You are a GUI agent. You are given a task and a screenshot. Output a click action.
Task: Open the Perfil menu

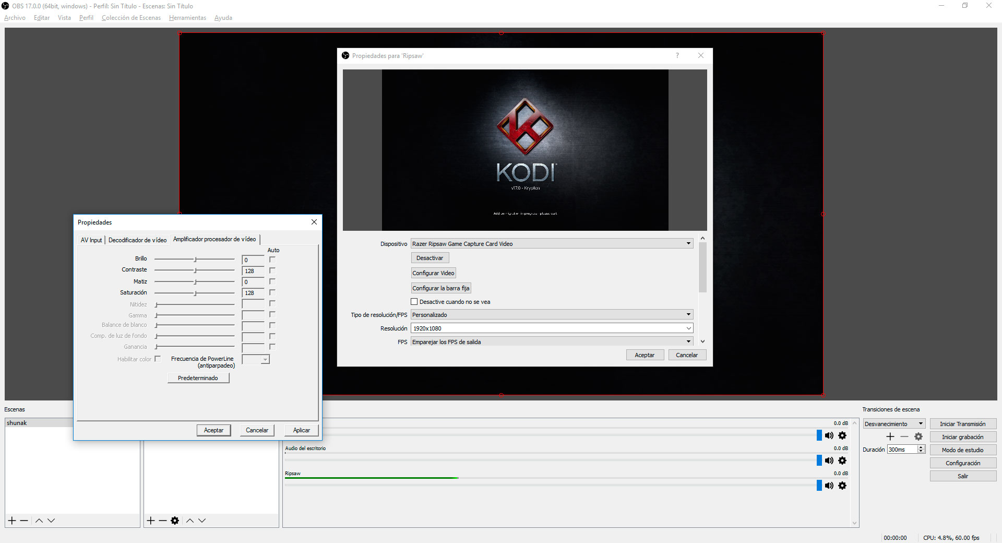coord(86,18)
